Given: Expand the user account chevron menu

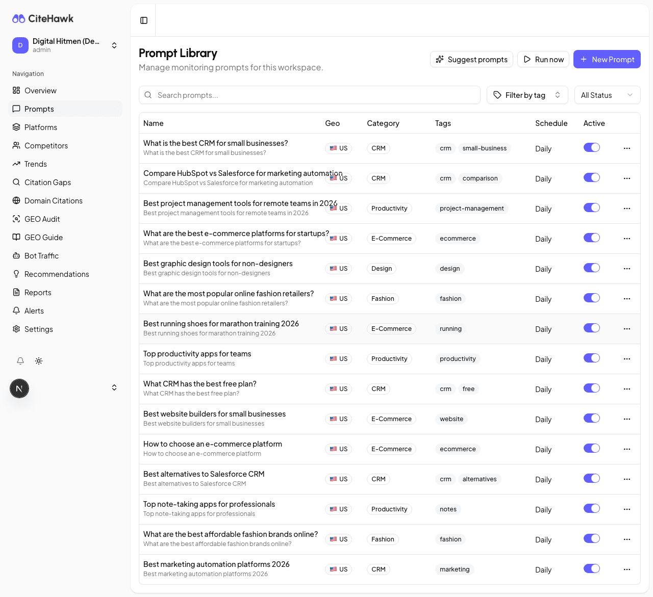Looking at the screenshot, I should (x=114, y=387).
